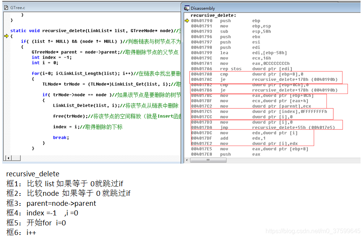This screenshot has width=364, height=238.
Task: Click the GTree.c window title
Action: (x=18, y=8)
